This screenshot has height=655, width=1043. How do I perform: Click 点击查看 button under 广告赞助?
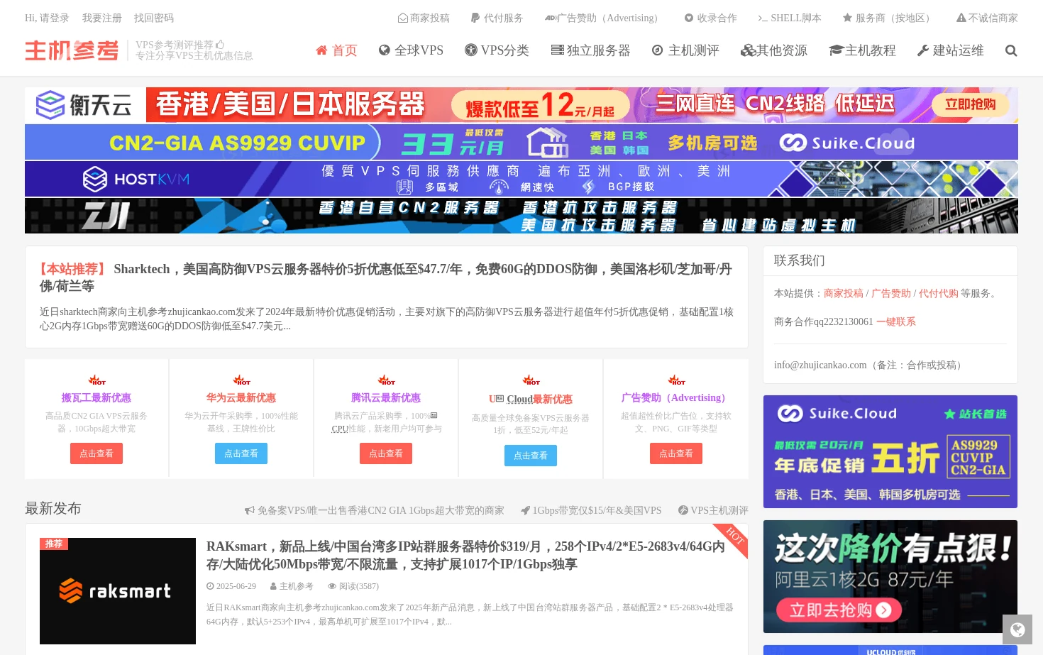[676, 453]
